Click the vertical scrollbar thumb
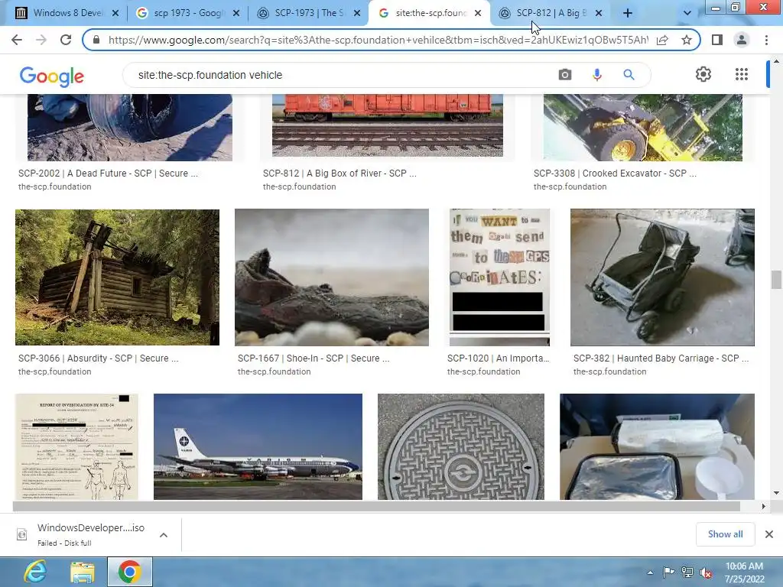783x587 pixels. click(776, 280)
